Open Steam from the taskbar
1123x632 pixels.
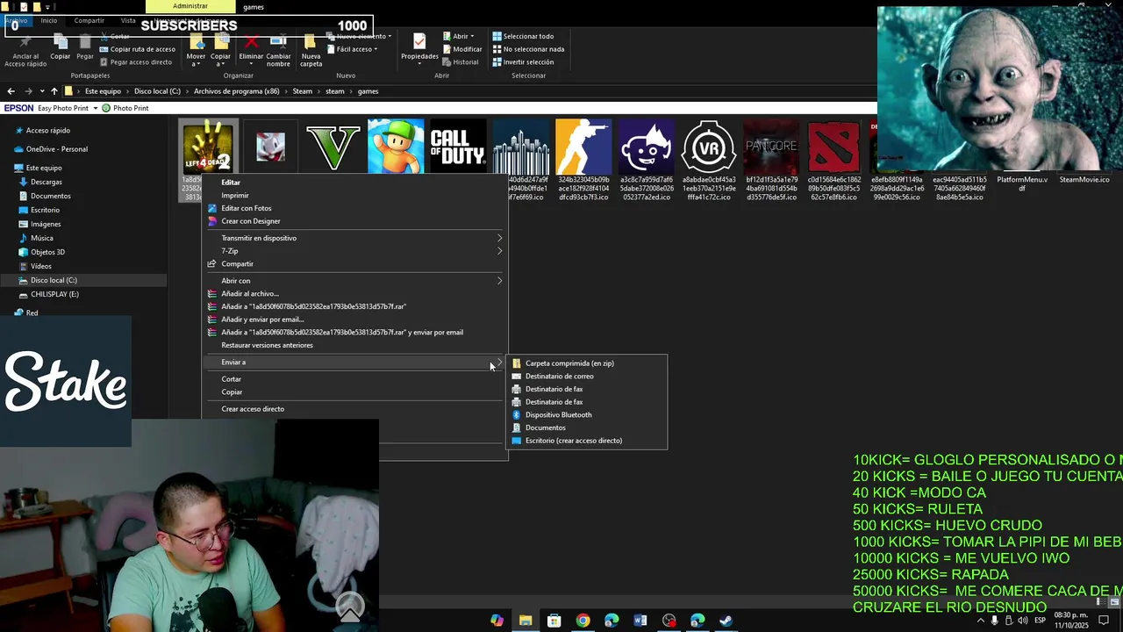726,621
